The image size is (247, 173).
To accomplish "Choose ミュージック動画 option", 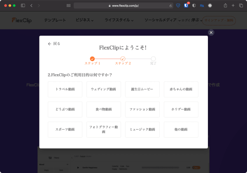I will click(x=142, y=130).
